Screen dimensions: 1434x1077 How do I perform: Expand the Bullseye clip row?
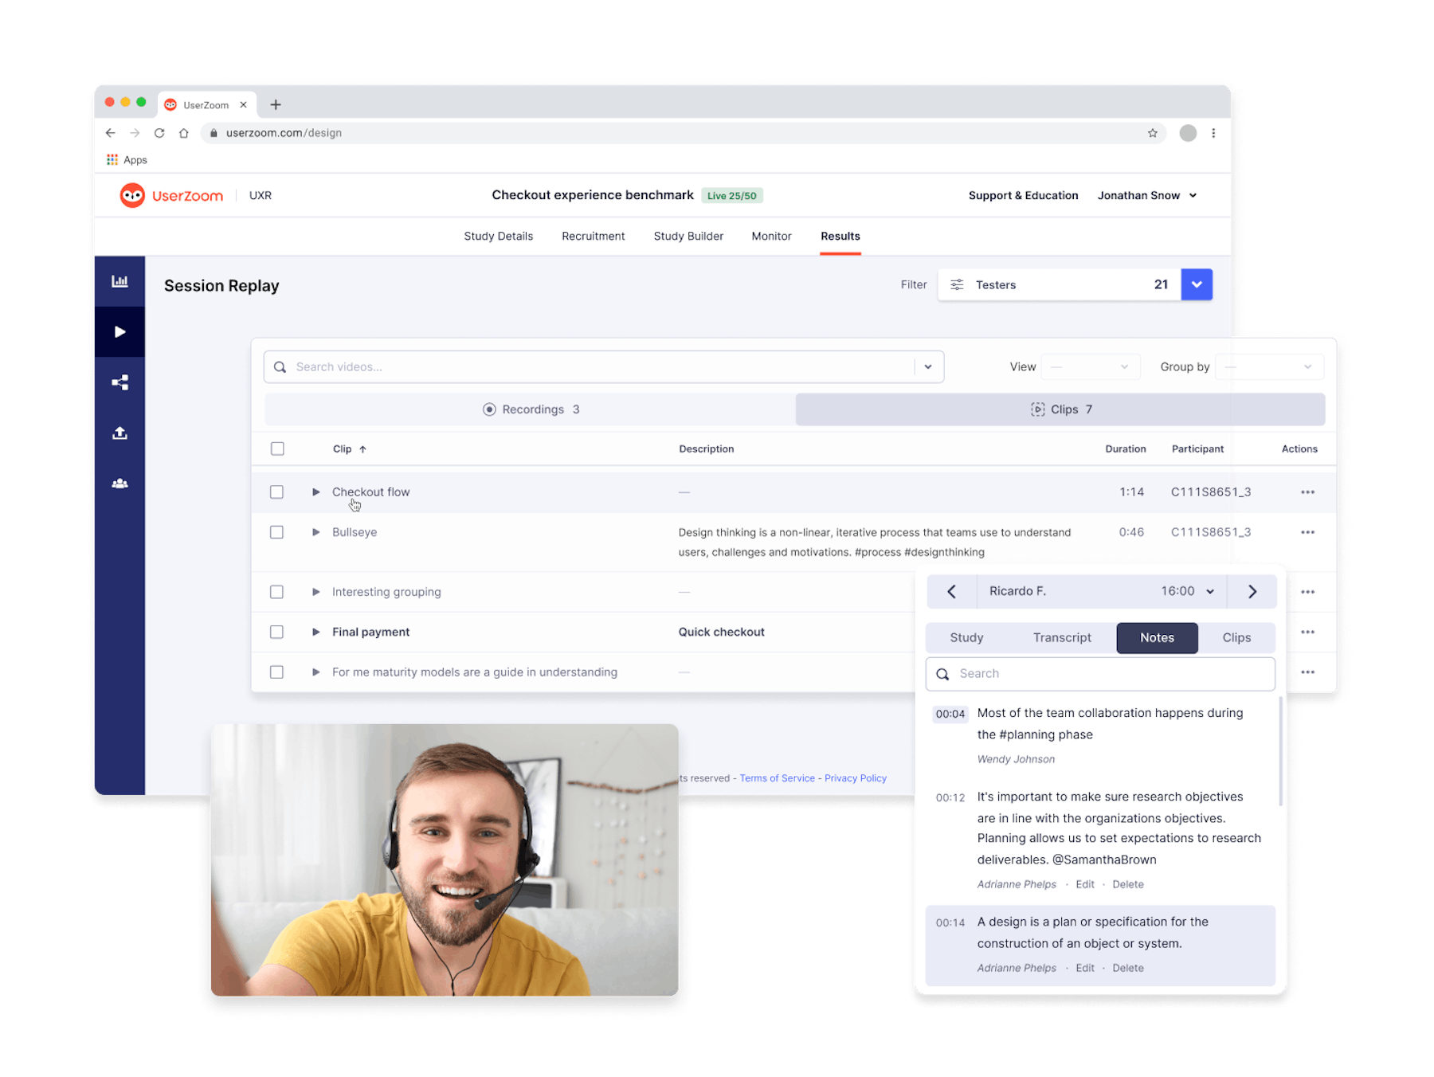click(x=315, y=532)
